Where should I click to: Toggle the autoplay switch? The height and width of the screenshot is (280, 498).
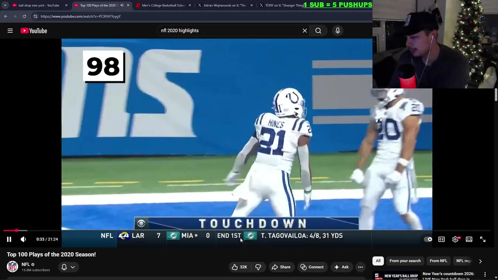click(428, 239)
